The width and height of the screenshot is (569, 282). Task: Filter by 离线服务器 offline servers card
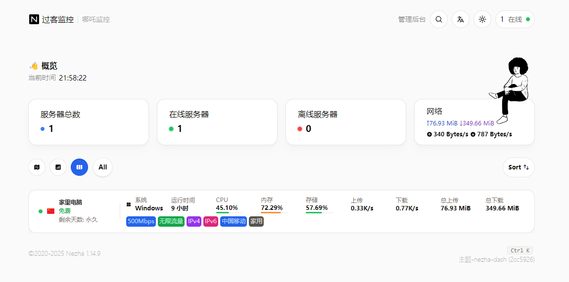point(345,122)
